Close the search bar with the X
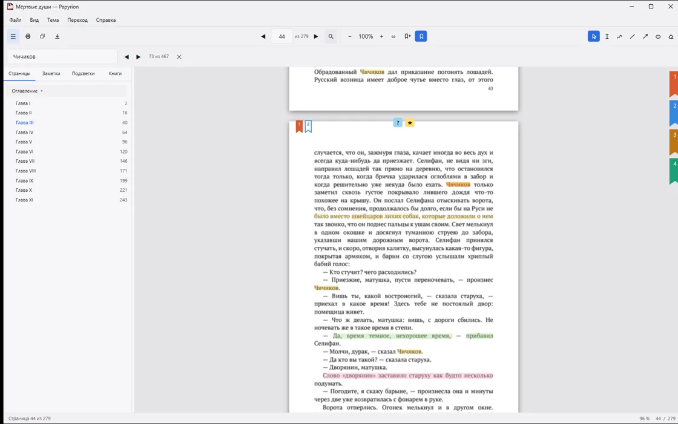The image size is (678, 424). [179, 57]
